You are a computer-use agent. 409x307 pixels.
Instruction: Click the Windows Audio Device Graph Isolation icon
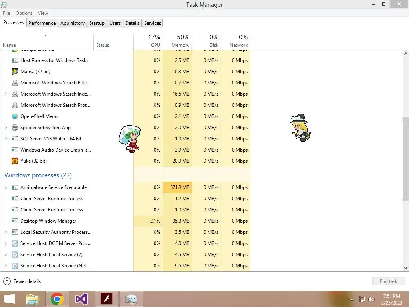coord(15,150)
